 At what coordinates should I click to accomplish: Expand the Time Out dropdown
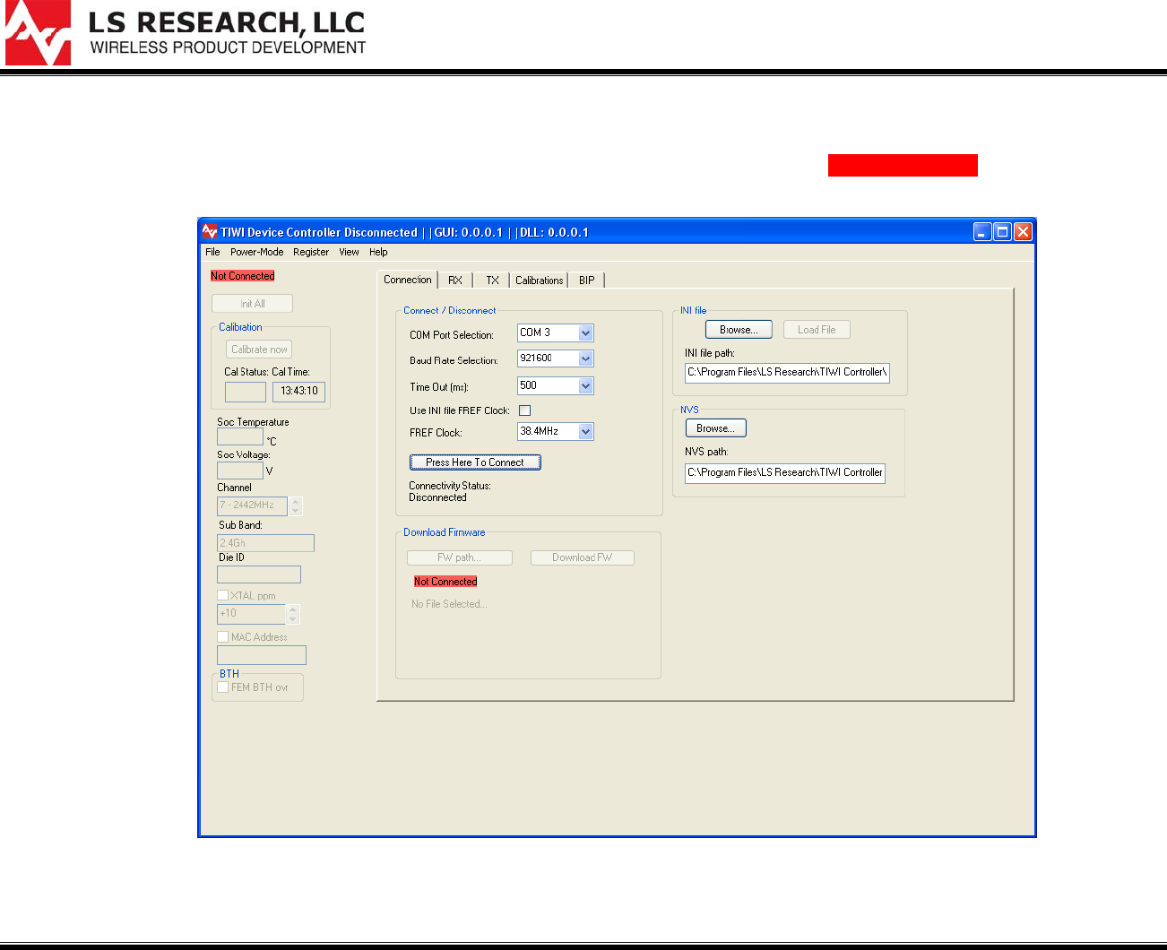click(585, 386)
